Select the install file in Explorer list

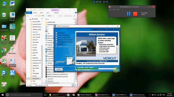point(49,49)
